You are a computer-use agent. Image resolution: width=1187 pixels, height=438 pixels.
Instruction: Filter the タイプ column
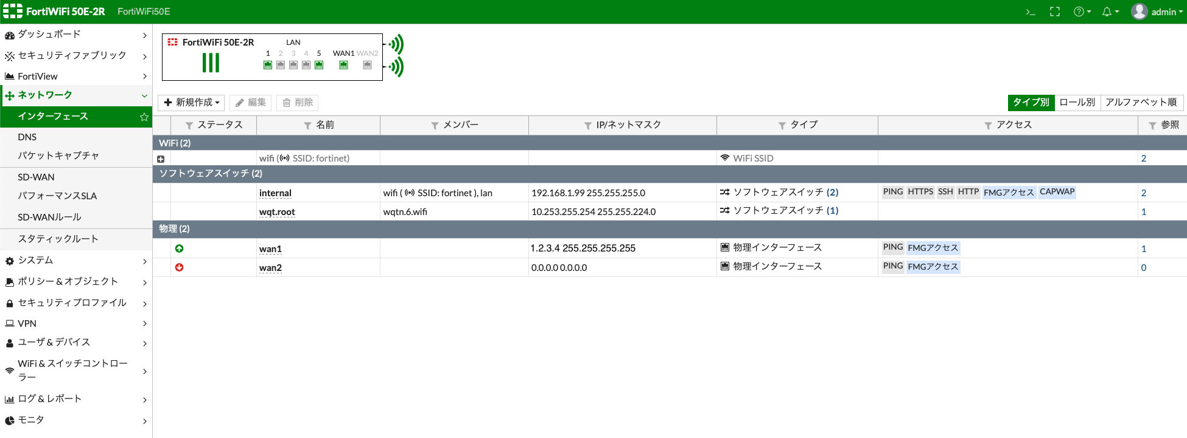click(x=782, y=126)
